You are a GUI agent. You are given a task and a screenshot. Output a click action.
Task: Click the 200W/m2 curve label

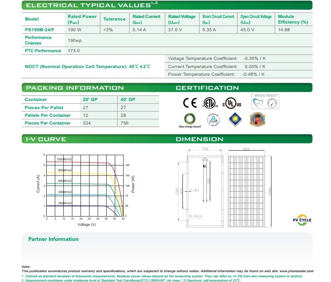(66, 203)
